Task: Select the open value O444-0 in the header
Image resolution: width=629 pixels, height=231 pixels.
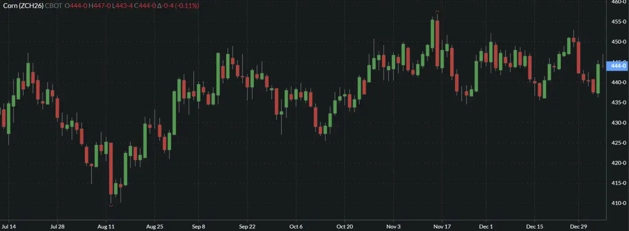Action: 76,6
